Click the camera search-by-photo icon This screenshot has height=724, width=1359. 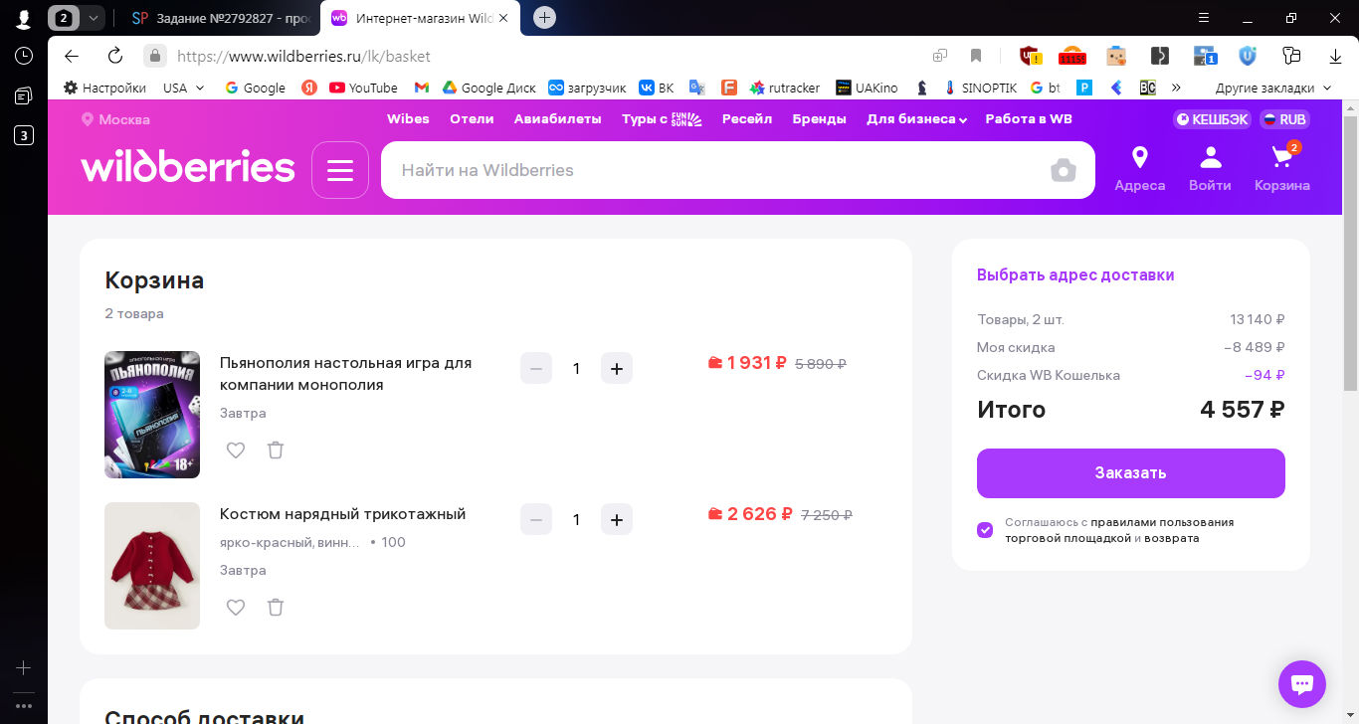click(1064, 170)
